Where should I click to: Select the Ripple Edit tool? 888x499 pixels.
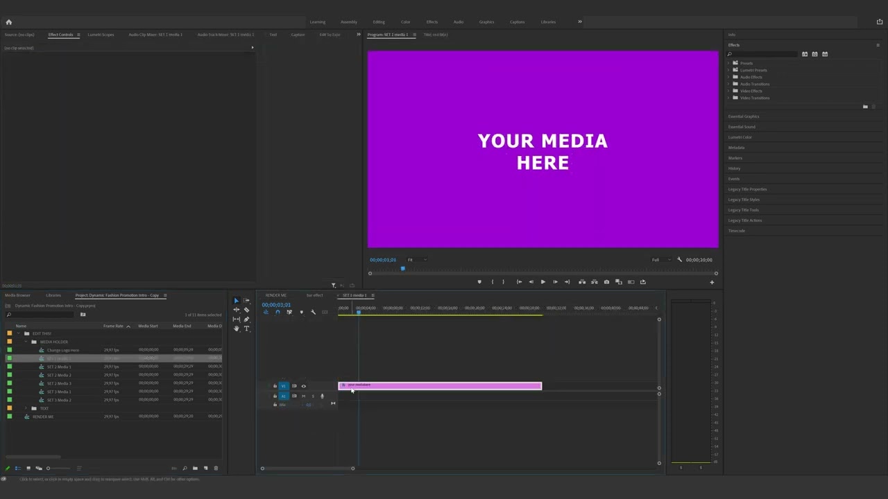(x=236, y=310)
